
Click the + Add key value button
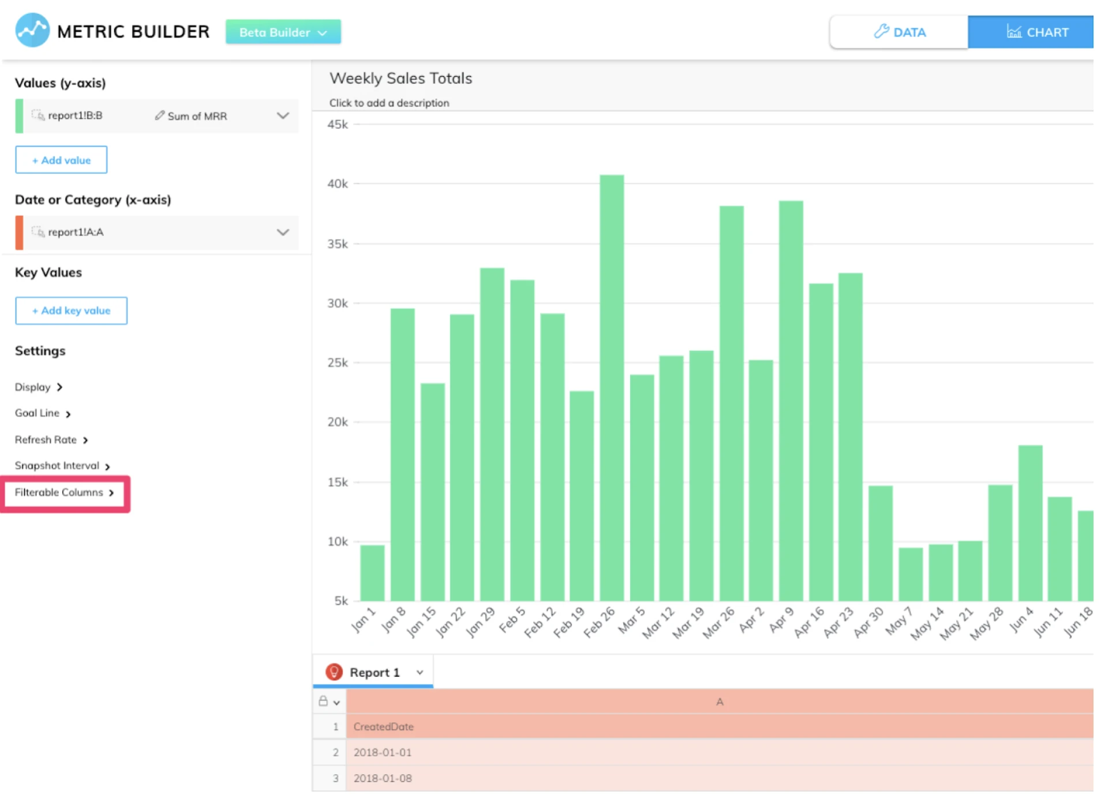[x=71, y=311]
